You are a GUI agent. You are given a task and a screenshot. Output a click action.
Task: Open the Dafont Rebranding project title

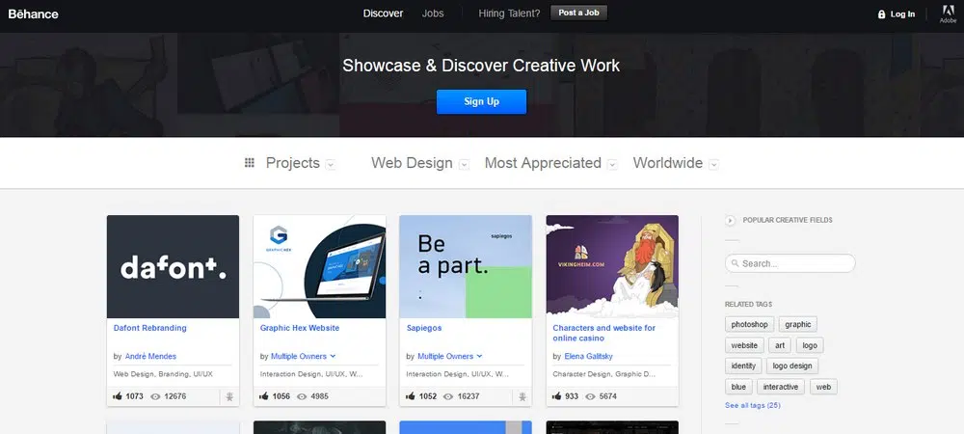pos(150,328)
